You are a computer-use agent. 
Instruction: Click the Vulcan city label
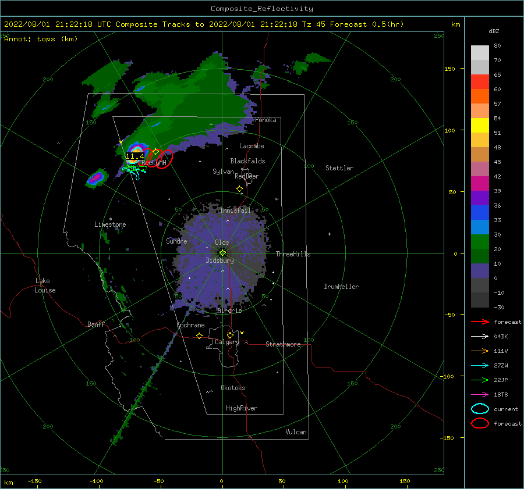pos(296,432)
